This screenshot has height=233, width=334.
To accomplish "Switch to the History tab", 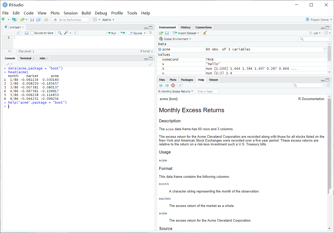I will point(186,27).
